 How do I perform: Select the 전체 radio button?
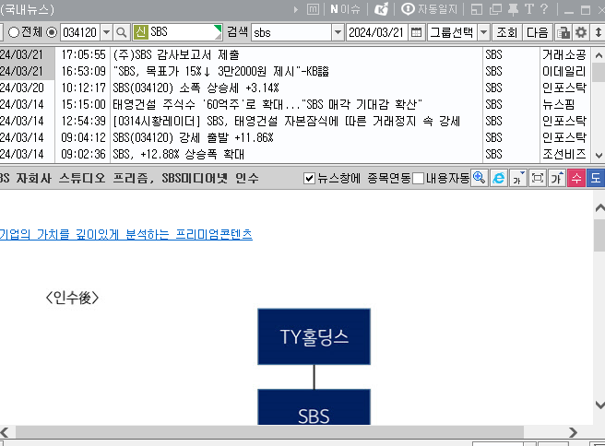(x=14, y=32)
